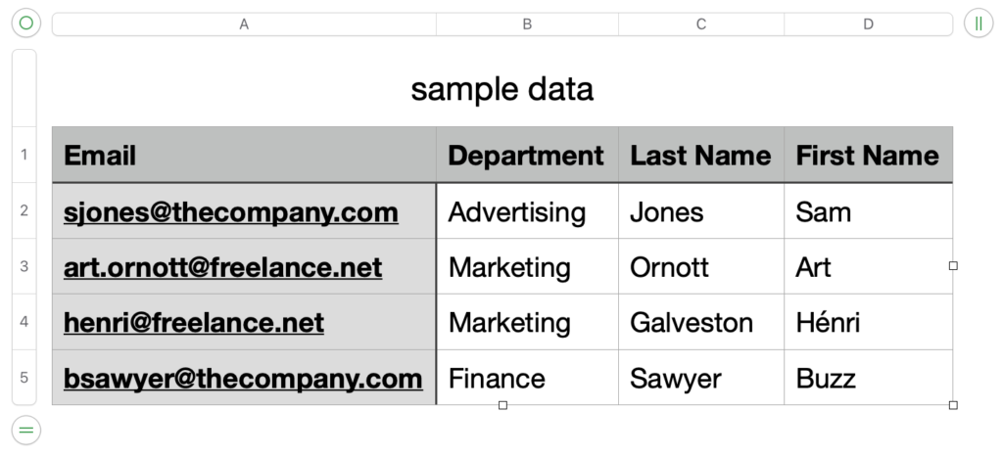Select the Galveston cell
The image size is (1003, 457).
(x=701, y=322)
